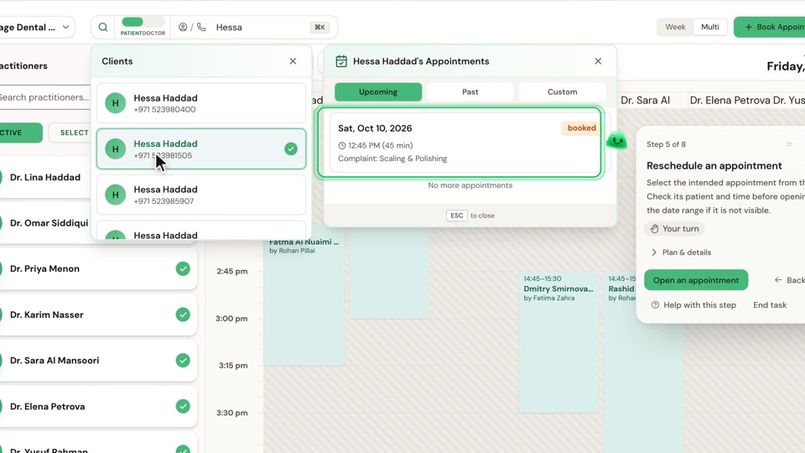Click the back arrow icon in tutorial
The width and height of the screenshot is (805, 453).
coord(778,280)
